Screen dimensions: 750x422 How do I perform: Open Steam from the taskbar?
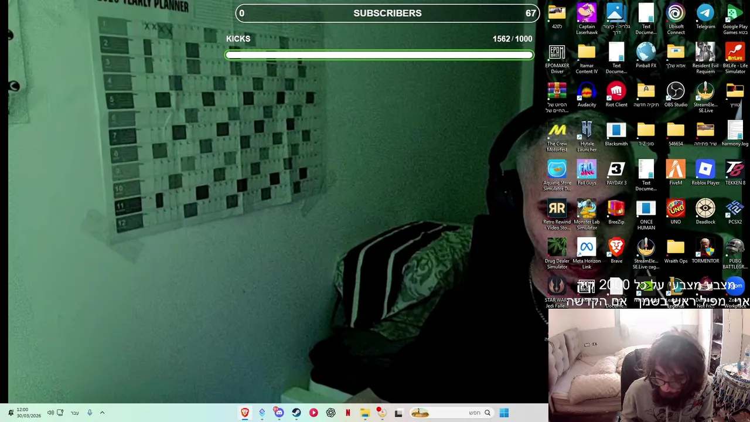(296, 413)
